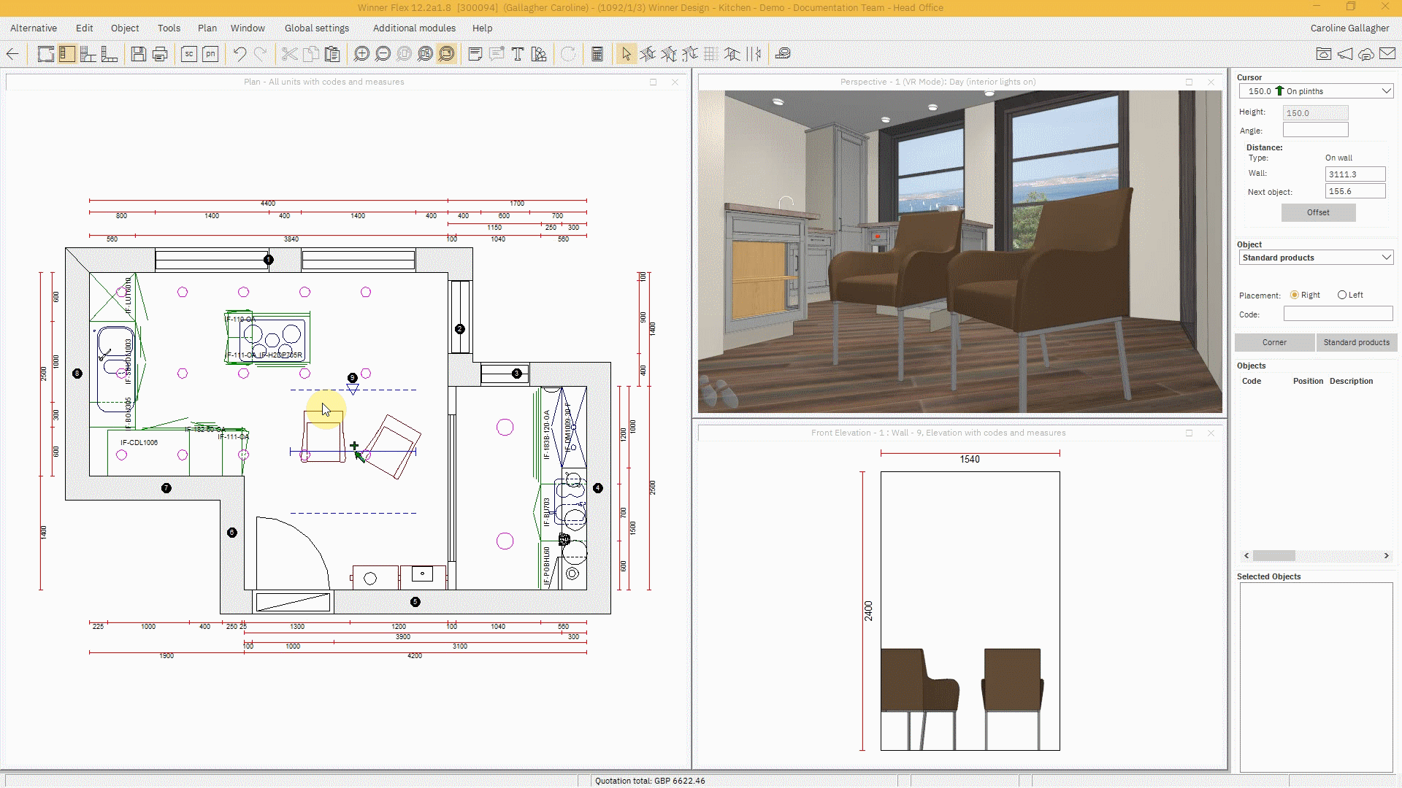Click the Global settings menu item
The width and height of the screenshot is (1402, 788).
click(317, 28)
